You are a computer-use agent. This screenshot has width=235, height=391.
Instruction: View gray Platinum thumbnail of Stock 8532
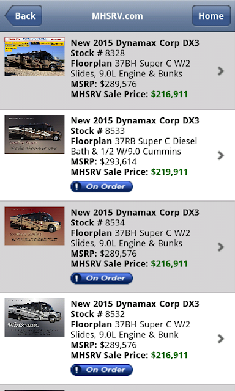34,318
